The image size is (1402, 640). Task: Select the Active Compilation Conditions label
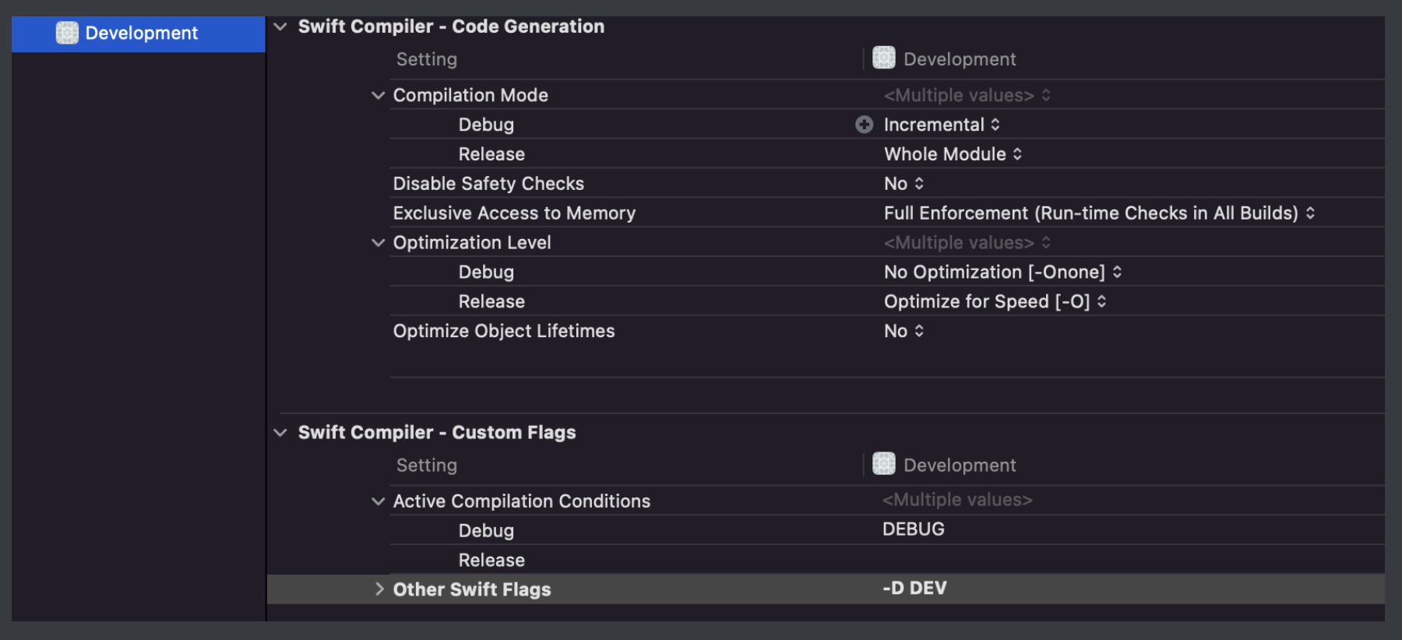click(x=522, y=501)
